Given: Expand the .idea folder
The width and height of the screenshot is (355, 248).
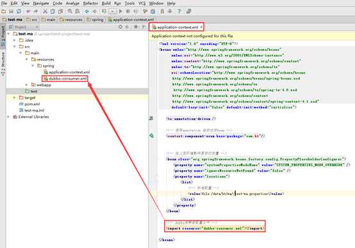Looking at the screenshot, I should coord(15,40).
